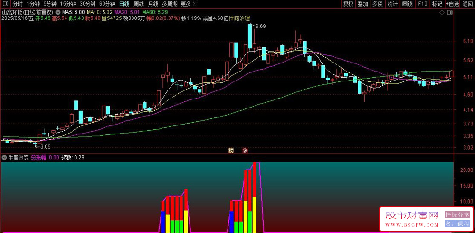
Task: Click the 叠加 overlay button
Action: pos(362,4)
